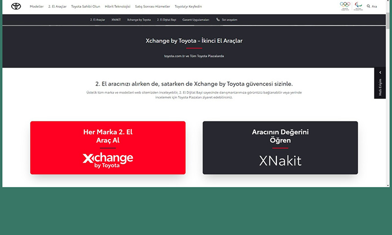Click the Xchange by Toyota – İkinci El Araçlar heading
The image size is (392, 235).
click(x=194, y=41)
